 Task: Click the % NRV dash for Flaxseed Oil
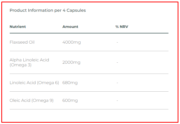(x=117, y=42)
